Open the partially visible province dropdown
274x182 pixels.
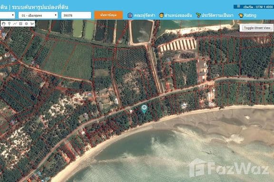(7, 15)
